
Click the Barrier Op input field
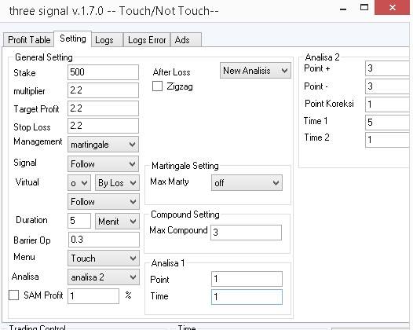click(104, 240)
